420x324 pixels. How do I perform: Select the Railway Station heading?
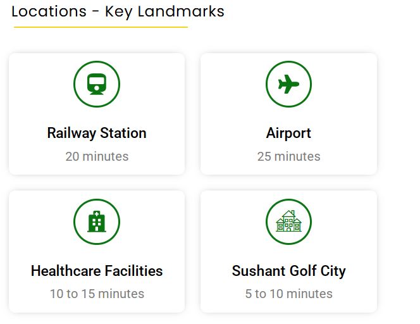point(97,133)
